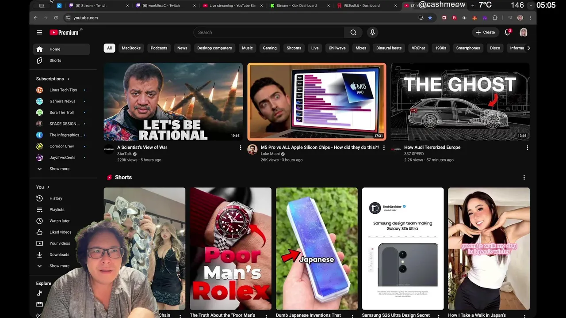The image size is (566, 318).
Task: Switch to Live streaming YouTube Studio tab
Action: (x=233, y=6)
